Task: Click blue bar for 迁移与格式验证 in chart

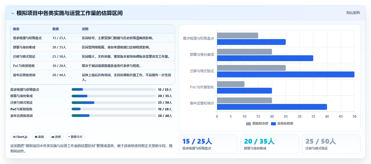Action: coord(286,74)
